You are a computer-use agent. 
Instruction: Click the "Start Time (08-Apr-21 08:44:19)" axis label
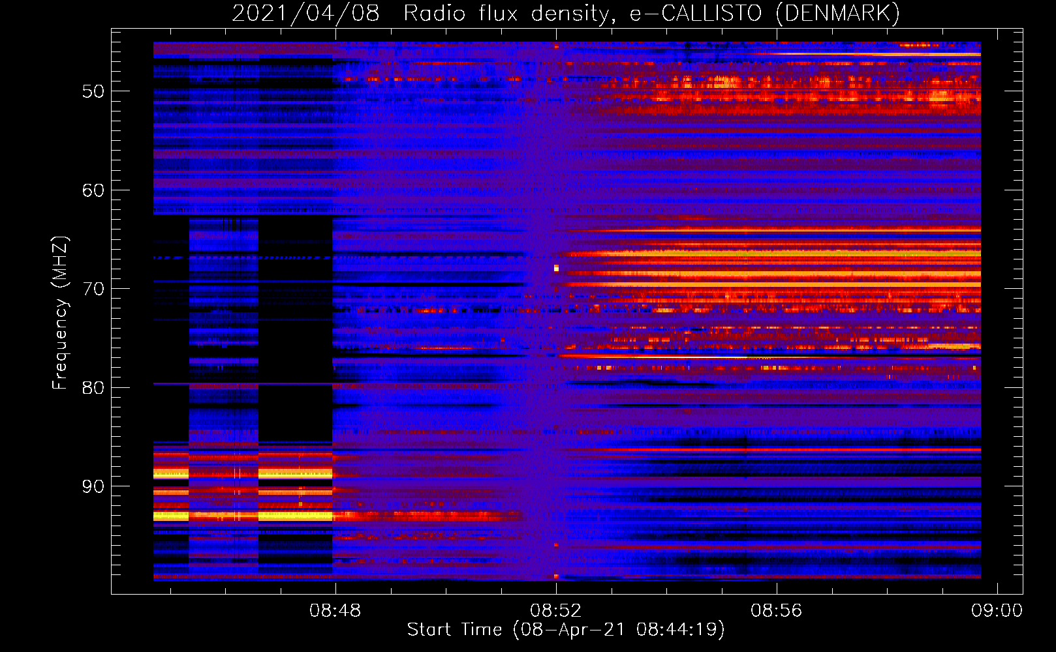click(566, 630)
